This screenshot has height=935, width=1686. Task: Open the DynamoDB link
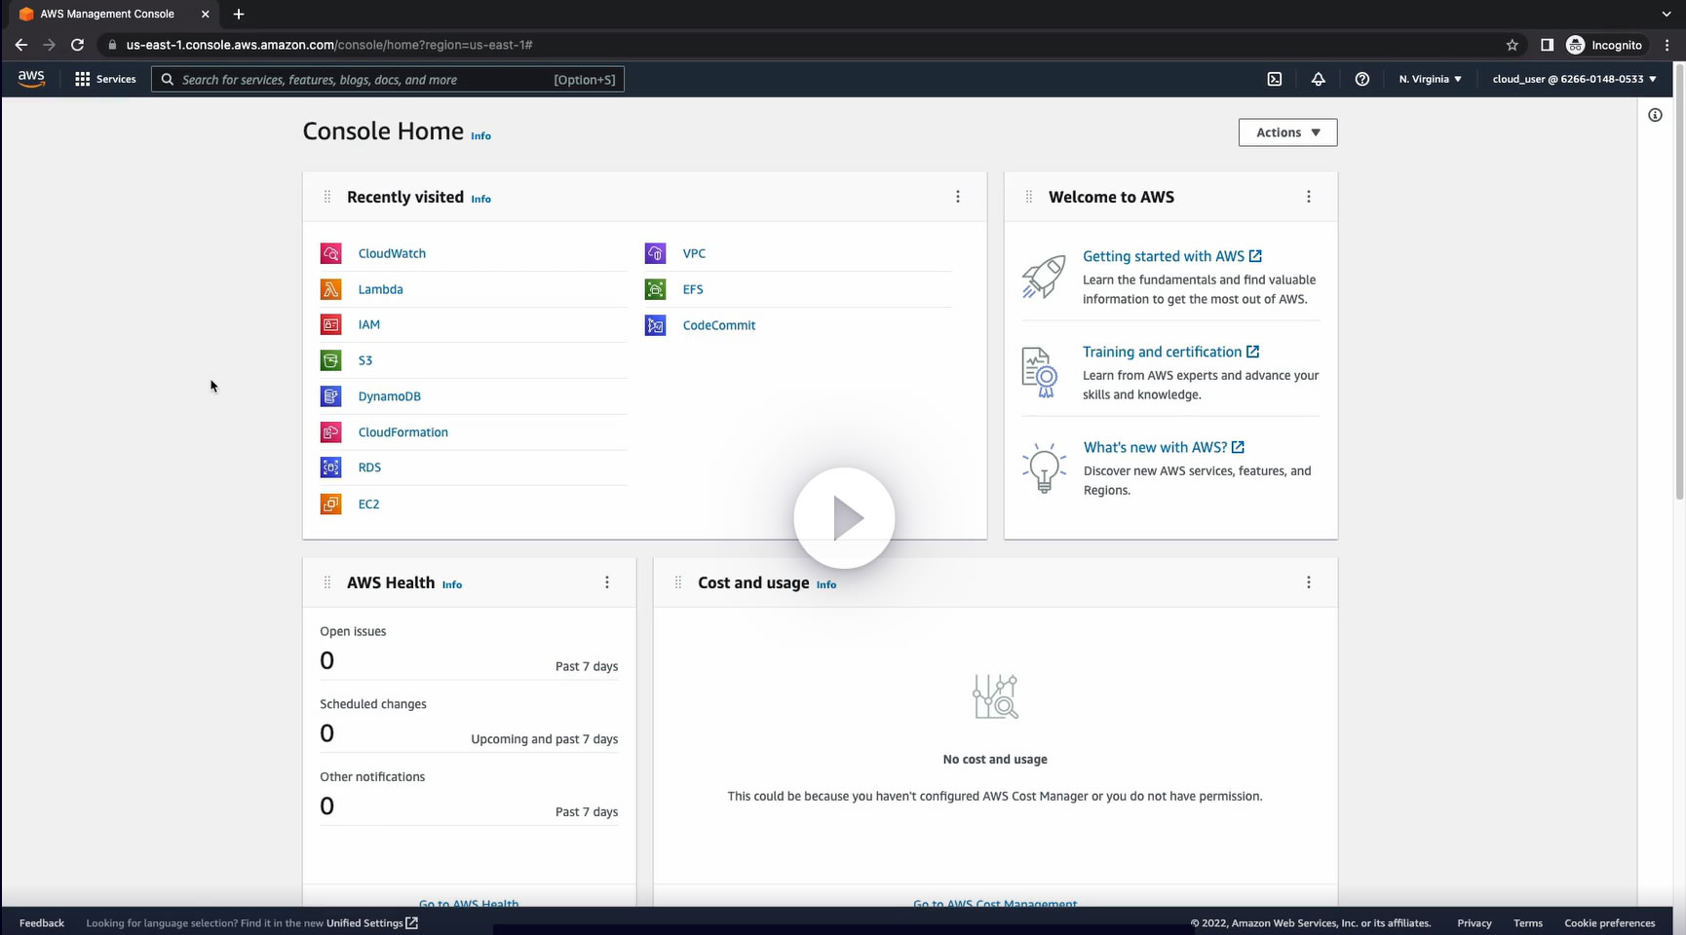point(390,396)
